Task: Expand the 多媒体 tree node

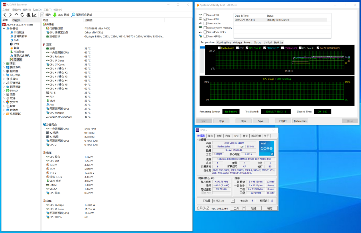Action: (4, 79)
